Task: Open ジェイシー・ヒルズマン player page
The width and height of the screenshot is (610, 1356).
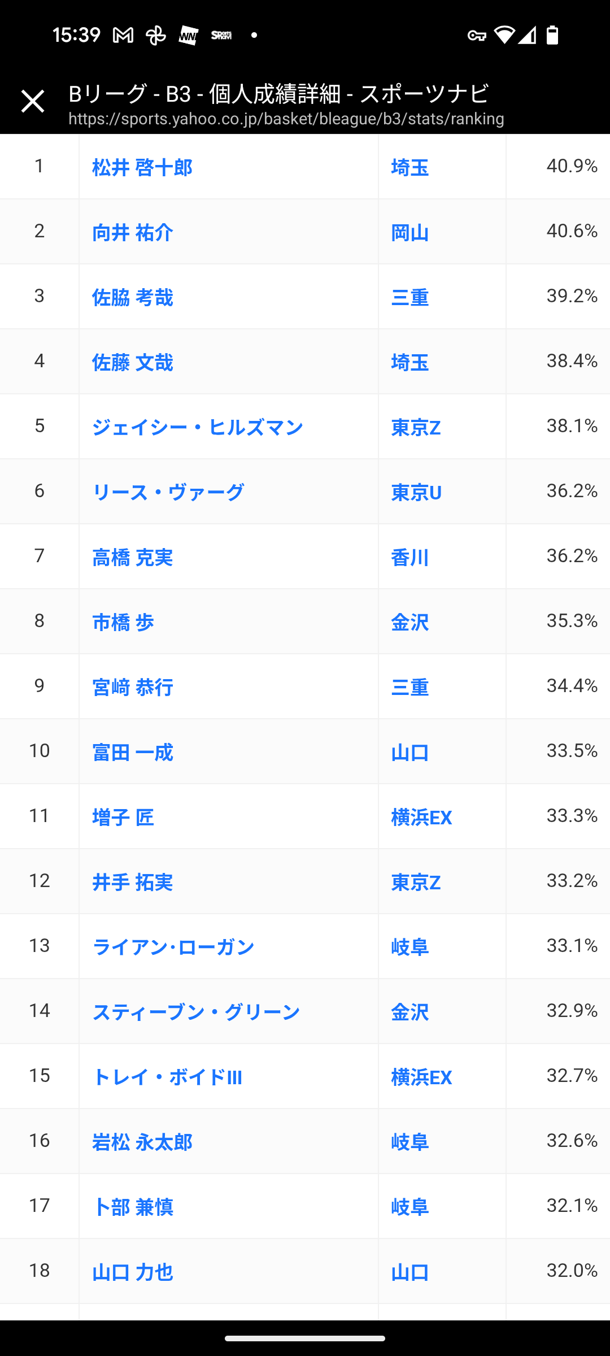Action: pyautogui.click(x=198, y=427)
